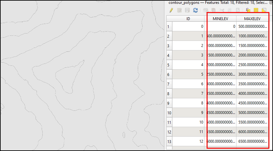Screen dimensions: 273x151
Task: Click the ID cell in row 8
Action: pyautogui.click(x=188, y=94)
